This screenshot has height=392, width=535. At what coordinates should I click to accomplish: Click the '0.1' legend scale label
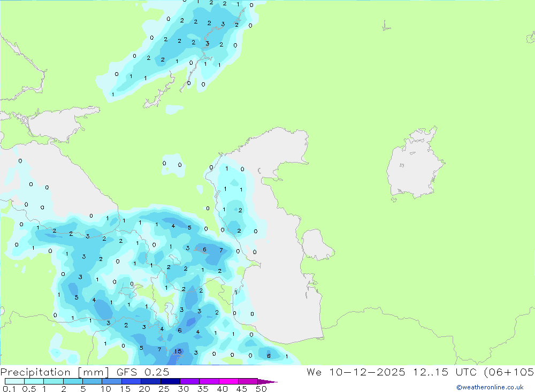9,389
